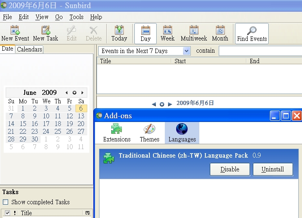Screen dimensions: 302x218
Task: Open the Extensions section in Add-ons
Action: pyautogui.click(x=117, y=133)
